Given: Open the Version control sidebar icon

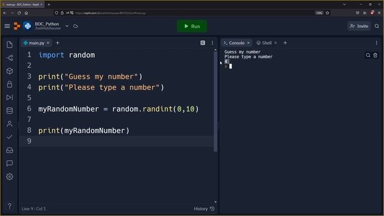Looking at the screenshot, I should click(x=10, y=58).
